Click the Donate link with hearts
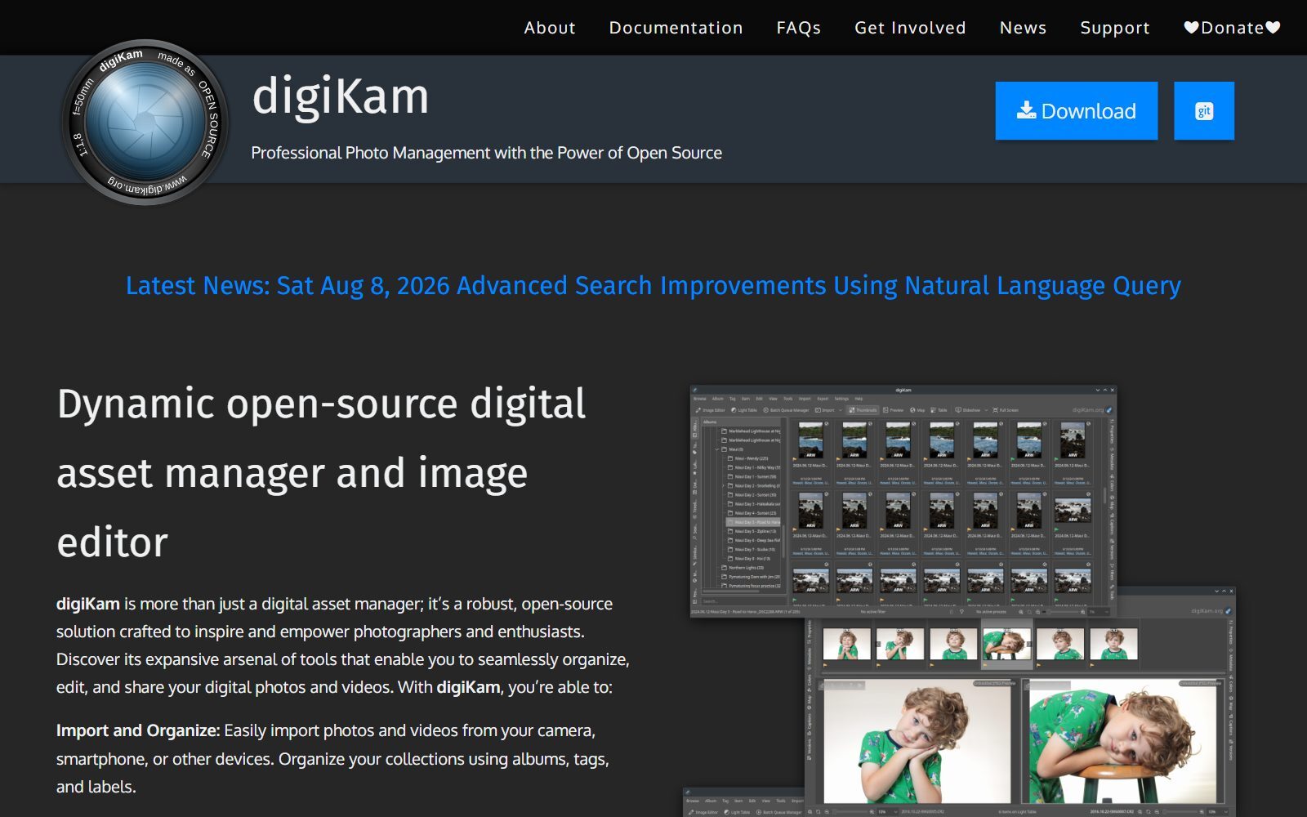 coord(1232,28)
